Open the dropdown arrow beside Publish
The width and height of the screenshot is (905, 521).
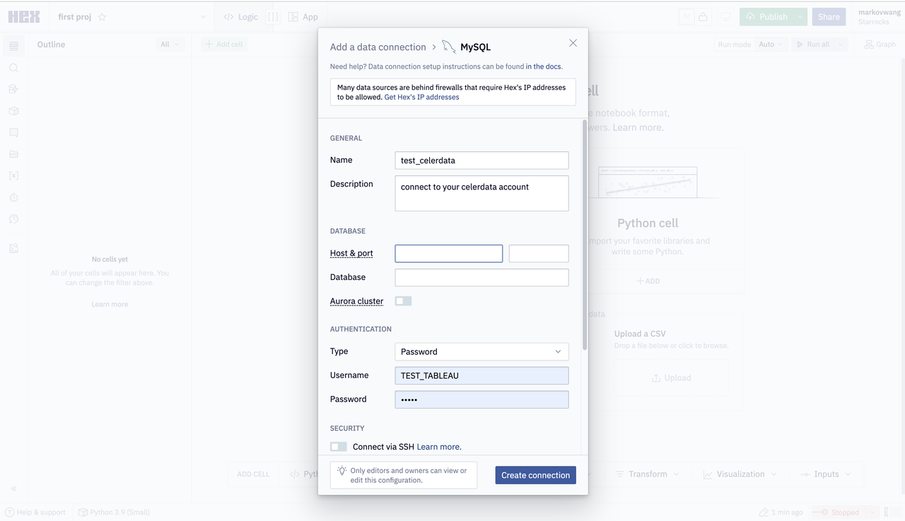[800, 17]
